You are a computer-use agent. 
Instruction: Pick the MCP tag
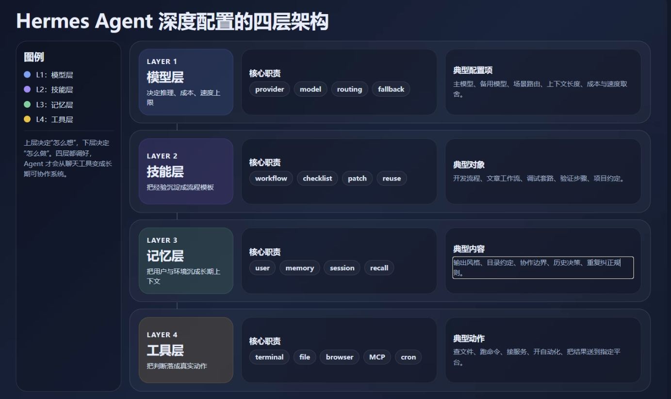(377, 357)
